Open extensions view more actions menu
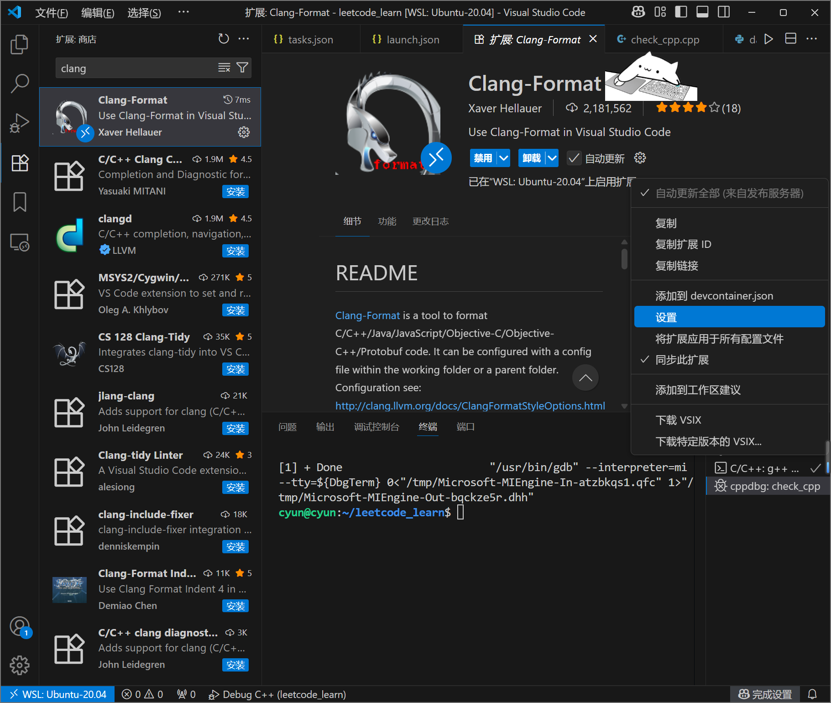 pyautogui.click(x=244, y=39)
